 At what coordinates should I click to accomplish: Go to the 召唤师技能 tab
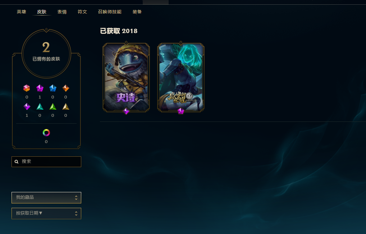pyautogui.click(x=110, y=12)
